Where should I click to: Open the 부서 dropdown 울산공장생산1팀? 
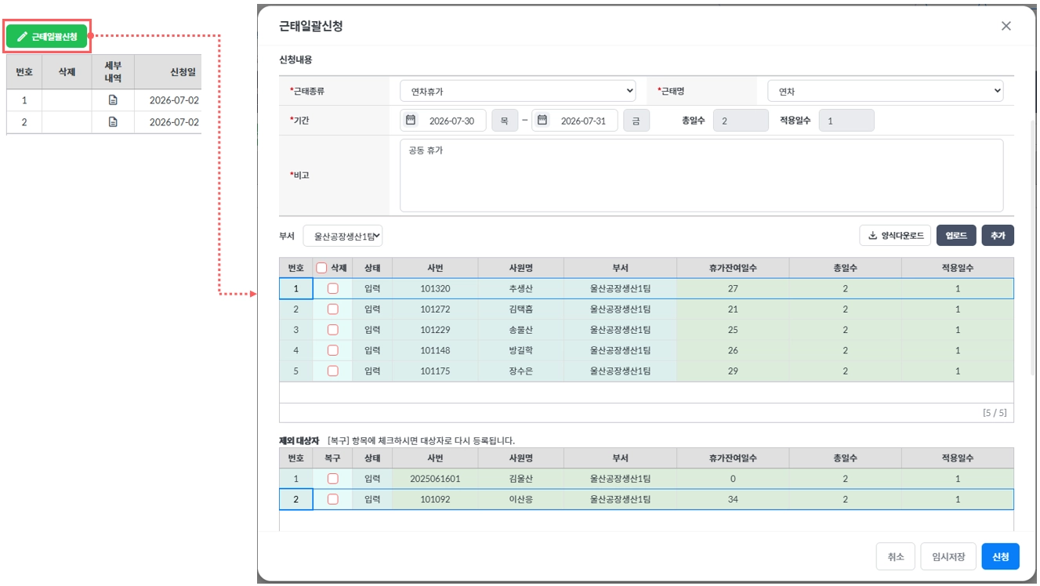tap(342, 235)
